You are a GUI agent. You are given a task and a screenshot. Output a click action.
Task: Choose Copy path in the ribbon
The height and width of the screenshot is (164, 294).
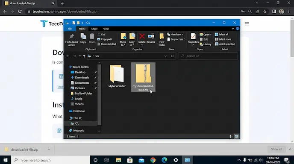pos(105,39)
